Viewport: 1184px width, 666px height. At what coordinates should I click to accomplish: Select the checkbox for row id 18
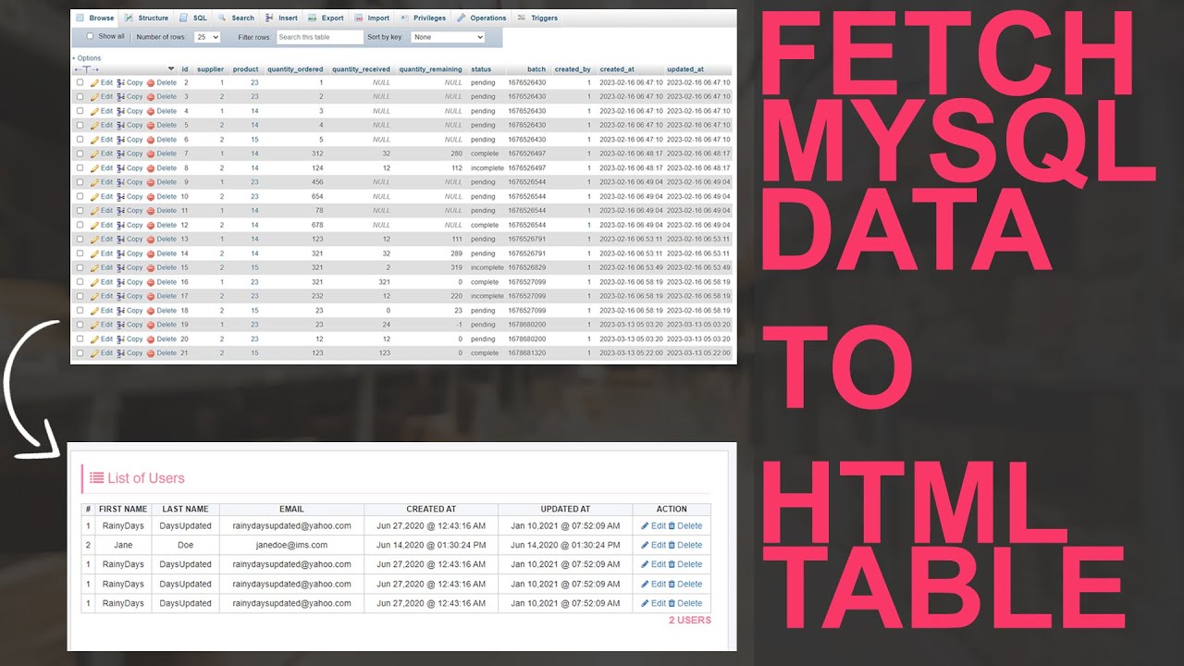[x=80, y=311]
